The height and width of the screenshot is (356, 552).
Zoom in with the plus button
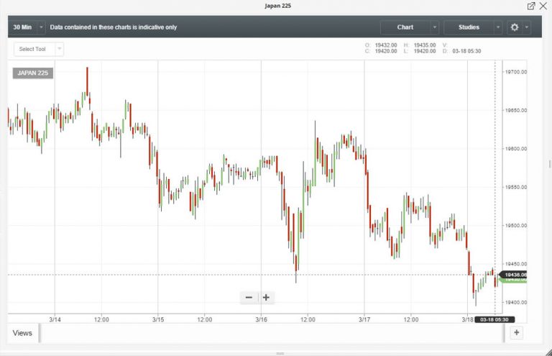[x=266, y=298]
